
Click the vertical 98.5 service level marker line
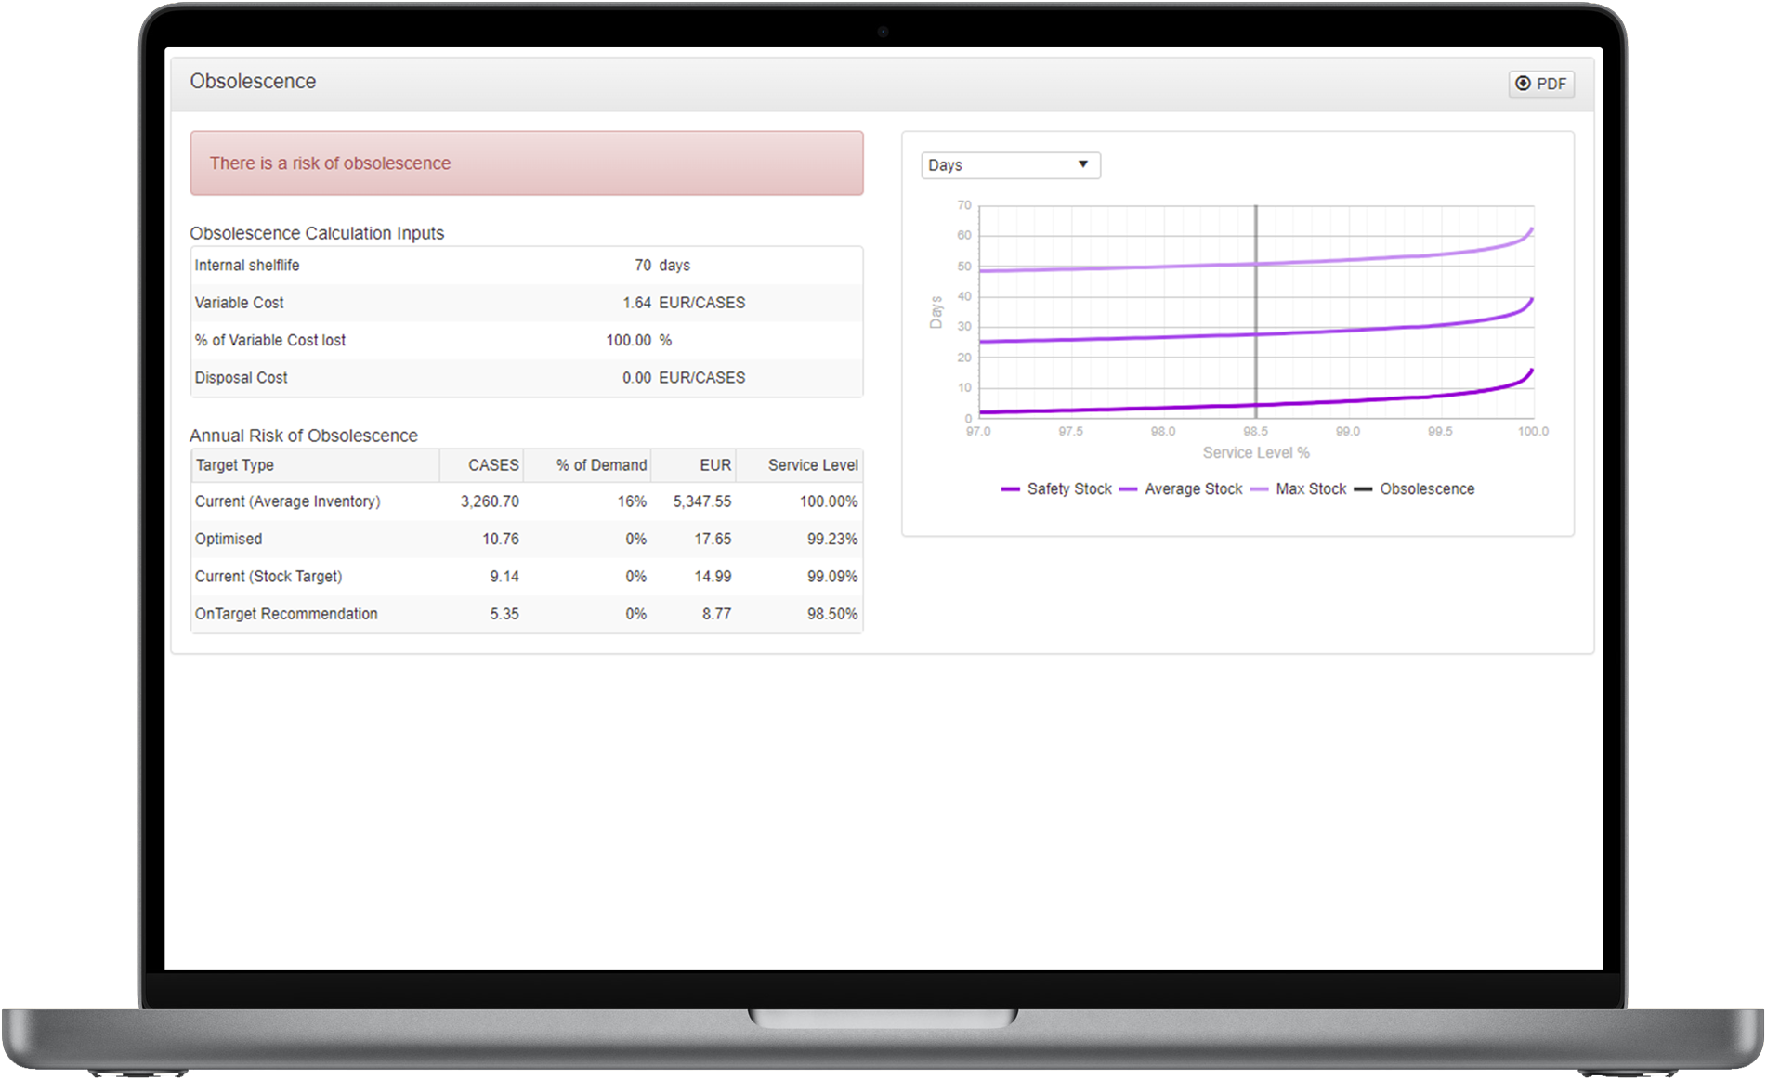point(1256,312)
